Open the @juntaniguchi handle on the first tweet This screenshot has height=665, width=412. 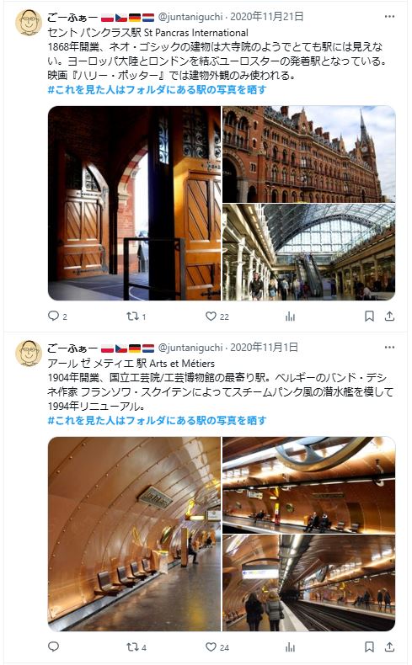coord(190,17)
